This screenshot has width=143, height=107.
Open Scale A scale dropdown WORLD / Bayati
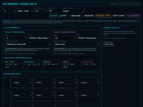[x=39, y=38]
